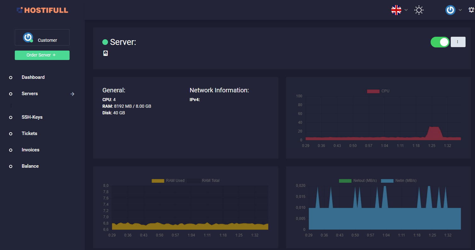Image resolution: width=475 pixels, height=250 pixels.
Task: Toggle the Netin (MB/s) legend entry
Action: click(x=399, y=181)
